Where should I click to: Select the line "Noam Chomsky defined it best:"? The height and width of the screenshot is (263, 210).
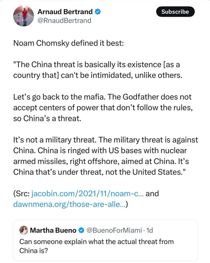(68, 43)
